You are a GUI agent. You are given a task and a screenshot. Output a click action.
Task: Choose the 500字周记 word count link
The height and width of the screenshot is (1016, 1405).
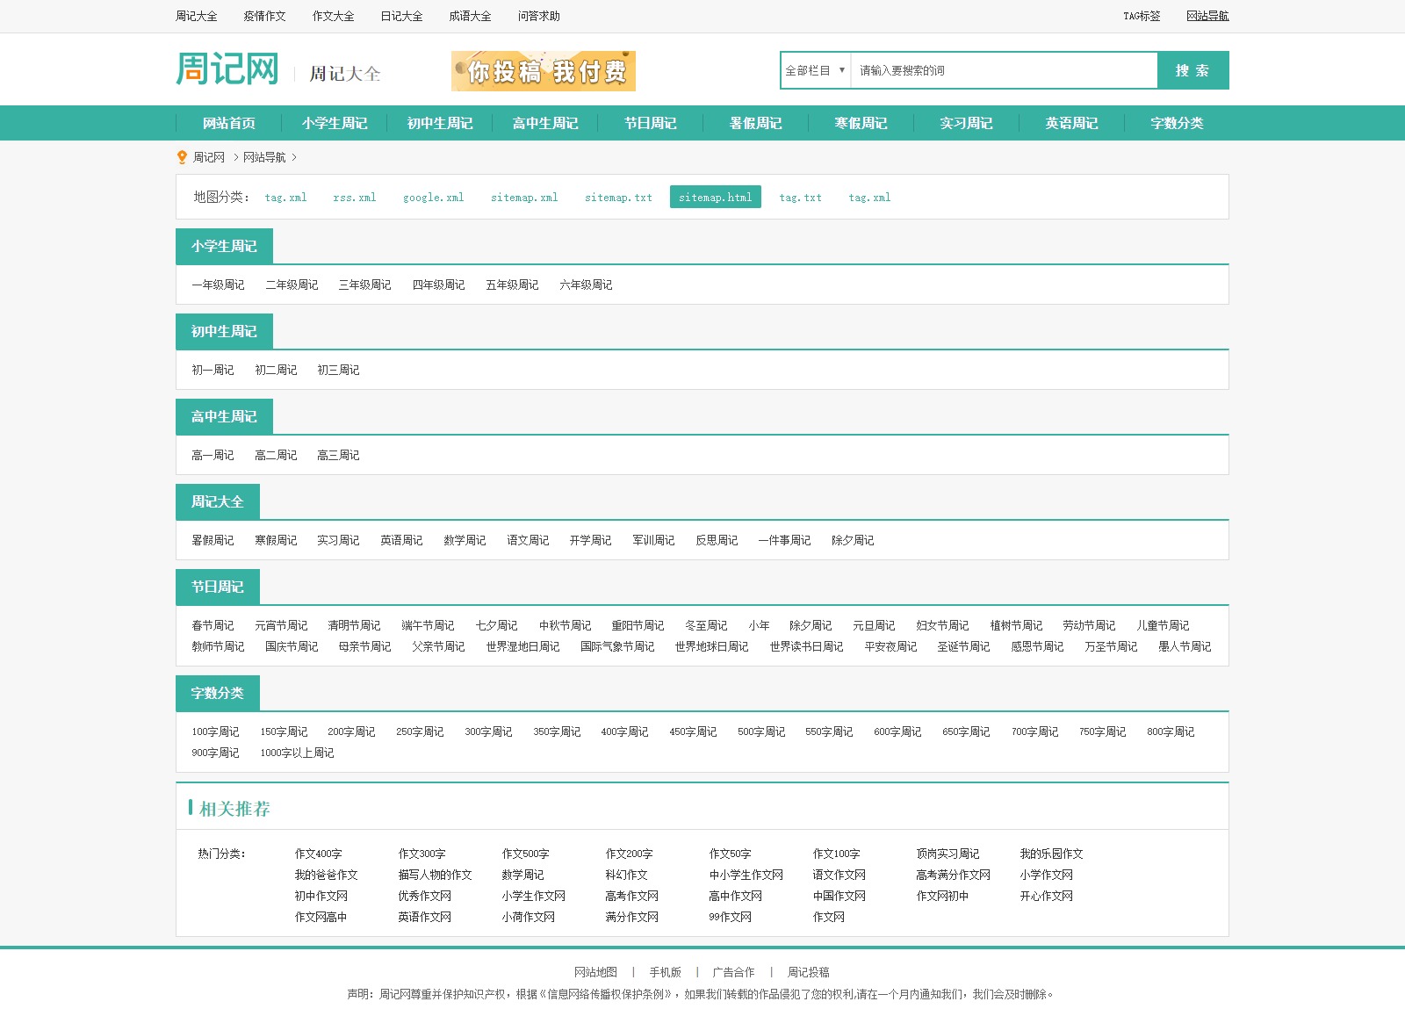click(x=761, y=731)
